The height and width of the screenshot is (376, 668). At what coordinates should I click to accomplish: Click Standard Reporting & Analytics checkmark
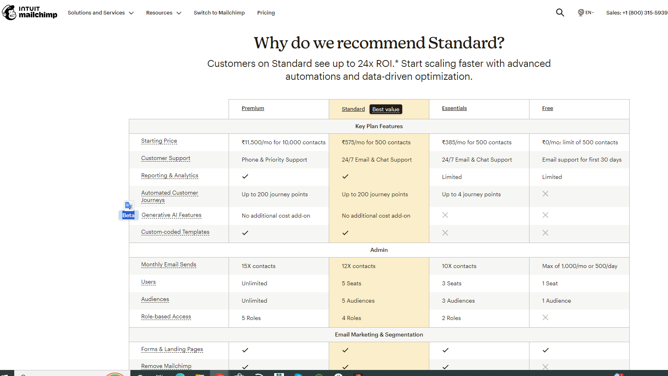[345, 177]
